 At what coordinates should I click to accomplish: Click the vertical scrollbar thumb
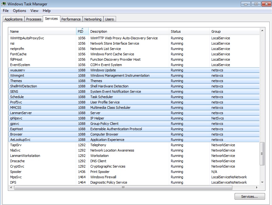click(x=262, y=154)
